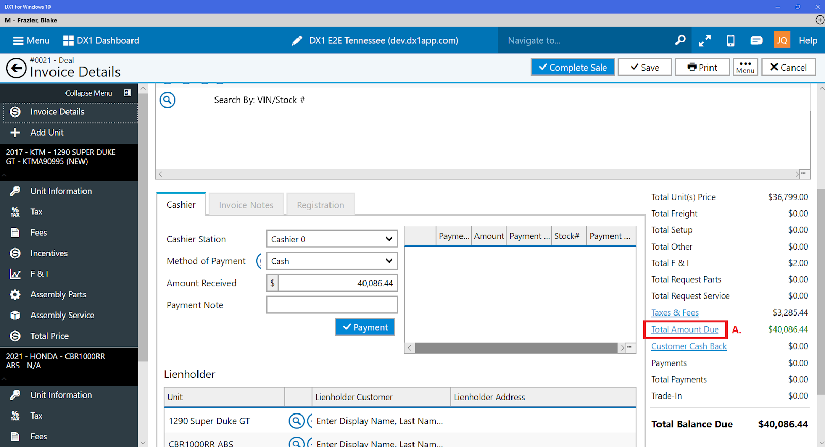
Task: Open the JQ user profile badge
Action: (x=782, y=40)
